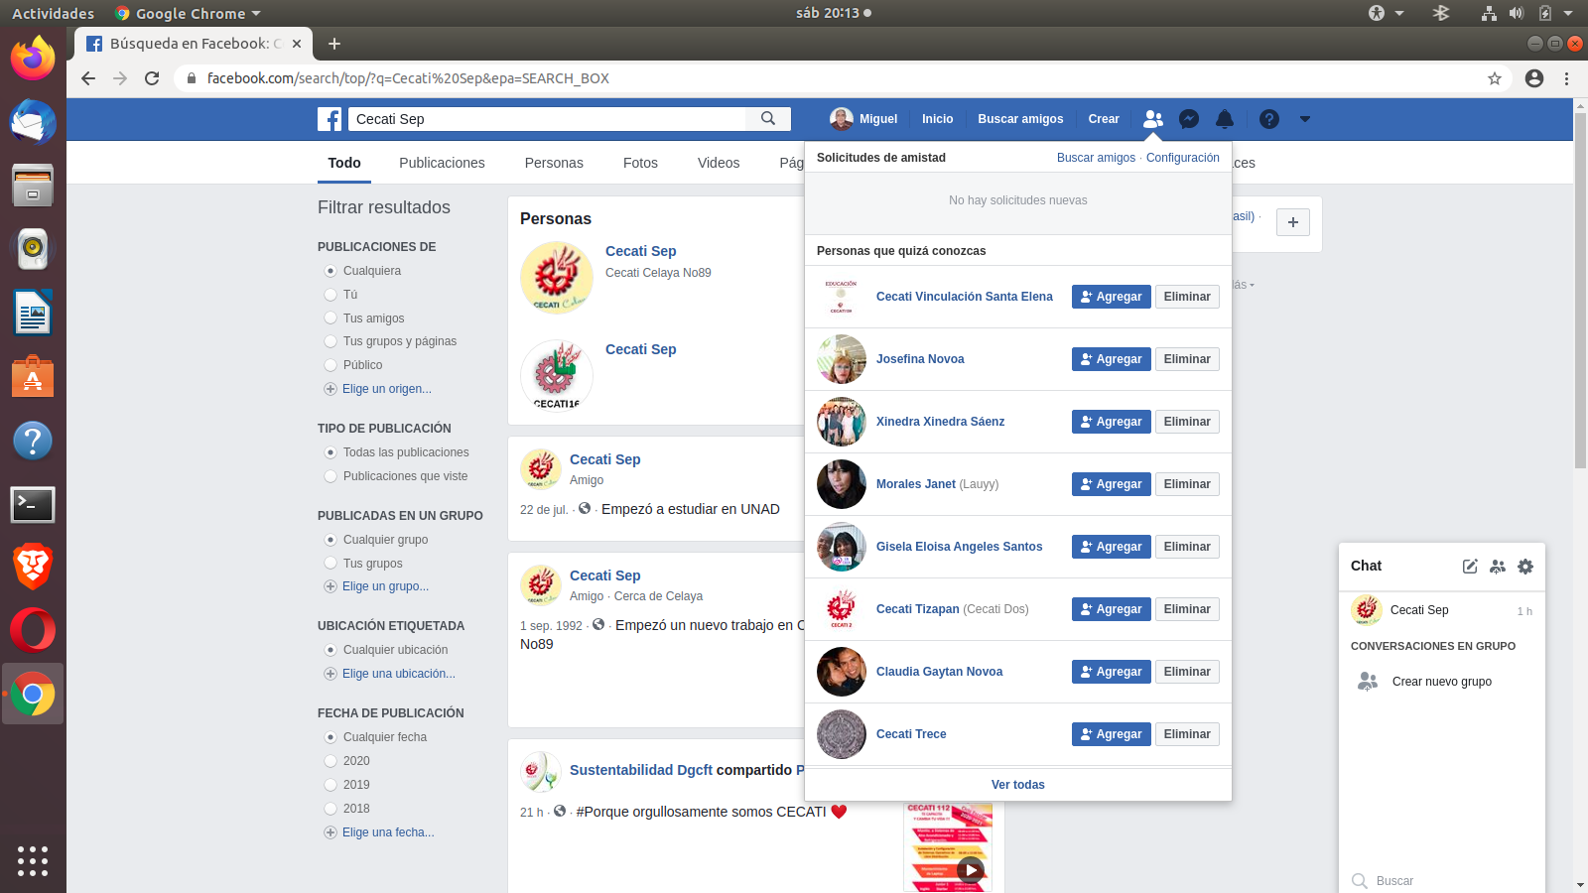Open the help question mark icon

point(1268,119)
